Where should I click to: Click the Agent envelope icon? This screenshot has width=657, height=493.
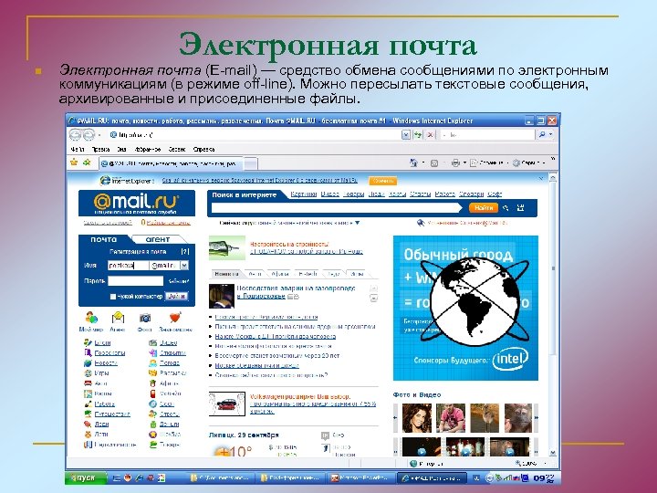click(118, 318)
